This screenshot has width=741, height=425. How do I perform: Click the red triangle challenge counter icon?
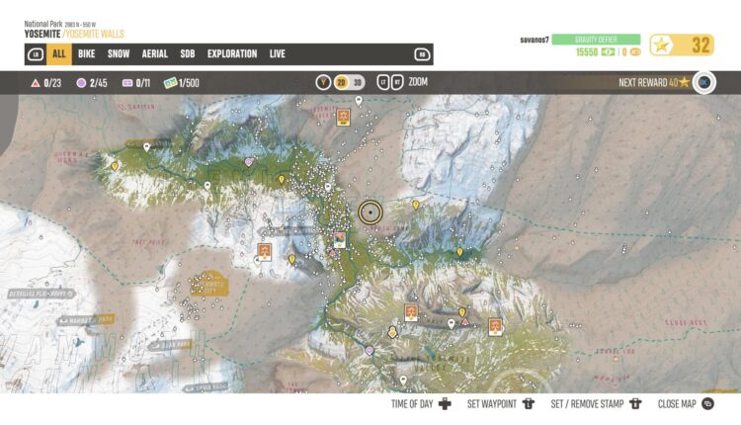pyautogui.click(x=36, y=83)
